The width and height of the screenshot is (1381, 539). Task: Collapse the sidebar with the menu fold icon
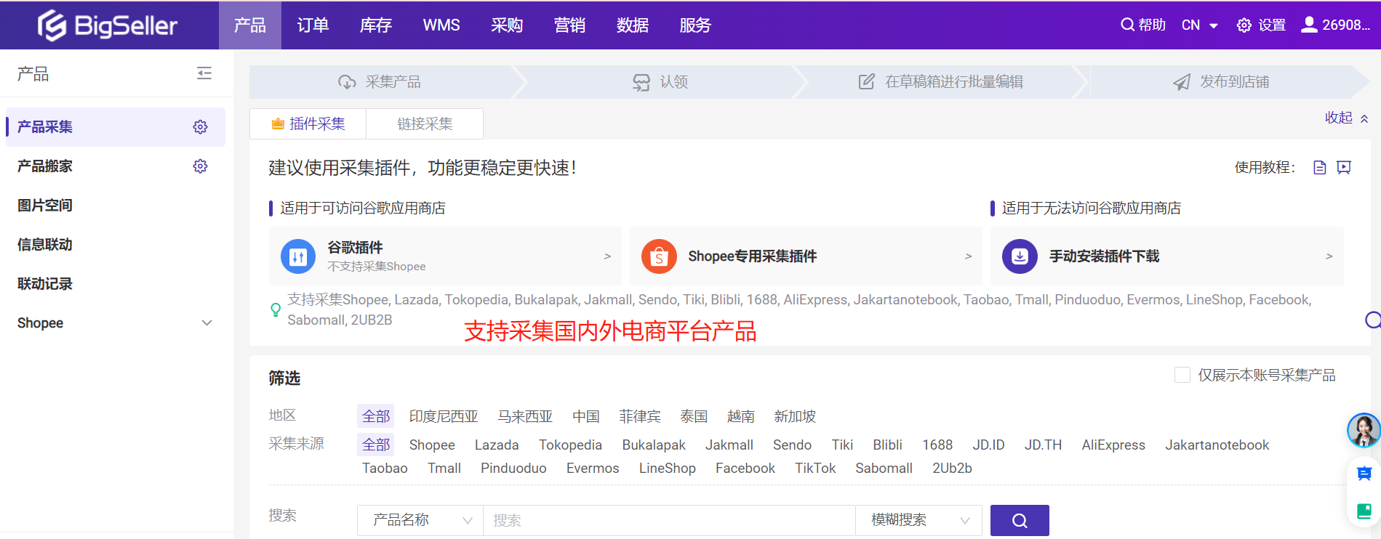[204, 73]
